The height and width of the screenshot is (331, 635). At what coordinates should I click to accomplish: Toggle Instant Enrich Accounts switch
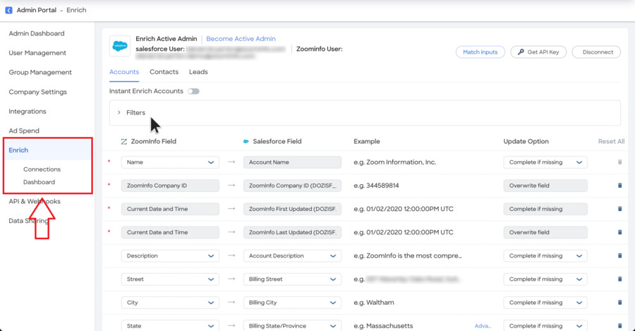[193, 91]
